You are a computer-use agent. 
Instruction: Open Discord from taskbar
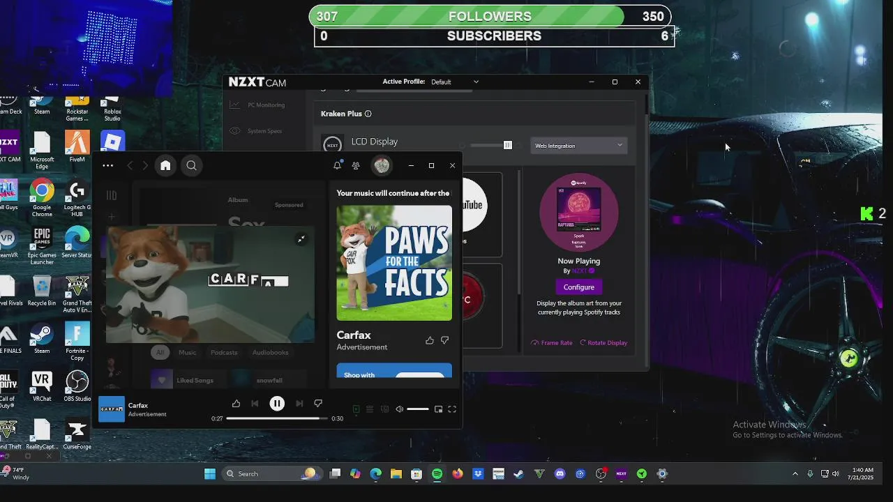(x=560, y=473)
